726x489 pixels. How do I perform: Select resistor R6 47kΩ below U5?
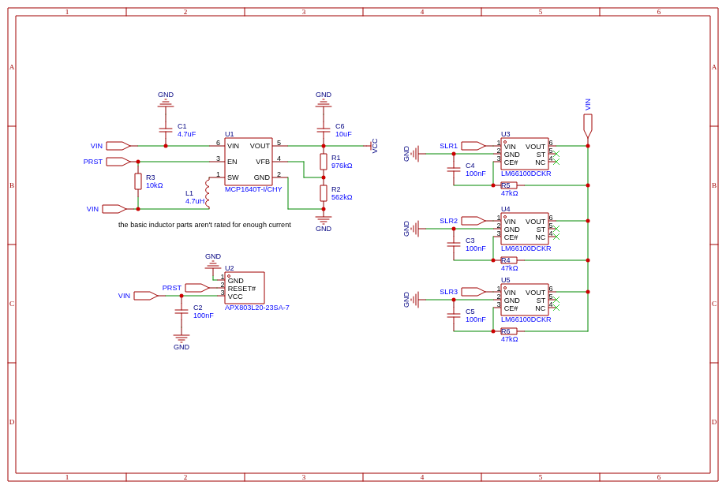[x=509, y=331]
